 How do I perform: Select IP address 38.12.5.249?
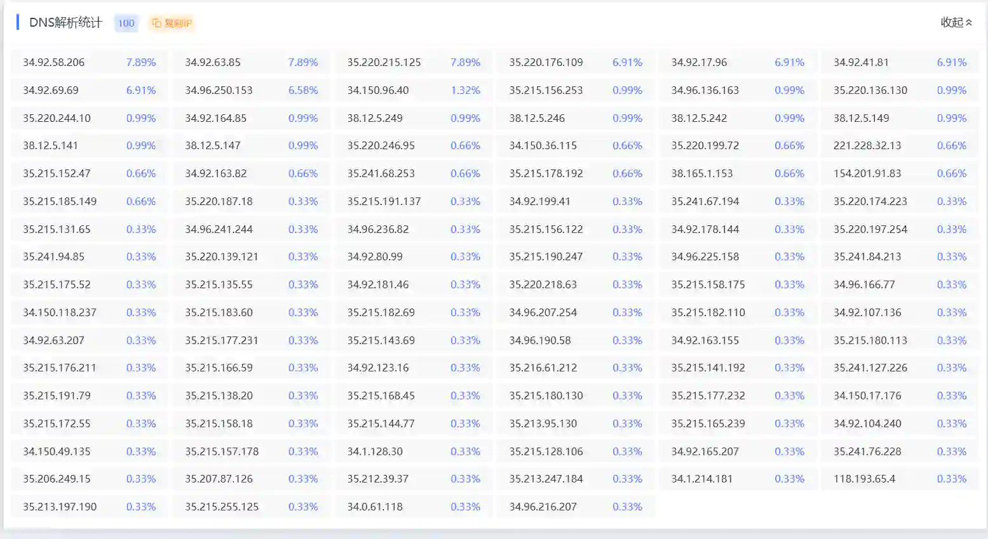click(x=375, y=118)
